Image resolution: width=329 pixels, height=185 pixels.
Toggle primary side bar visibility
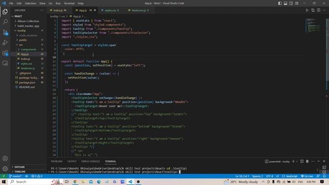280,3
